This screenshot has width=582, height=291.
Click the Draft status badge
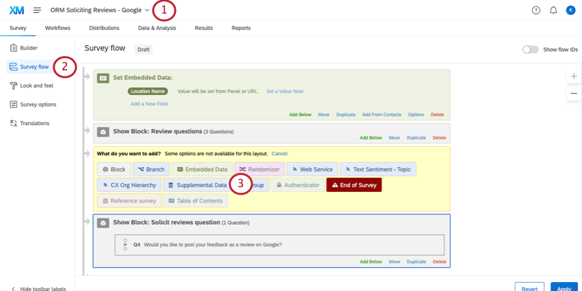point(143,49)
